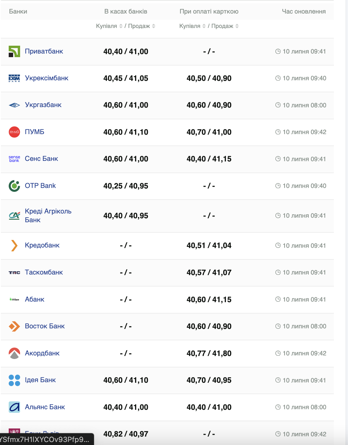The height and width of the screenshot is (445, 348).
Task: Click the Альянс Банк logo icon
Action: click(14, 407)
